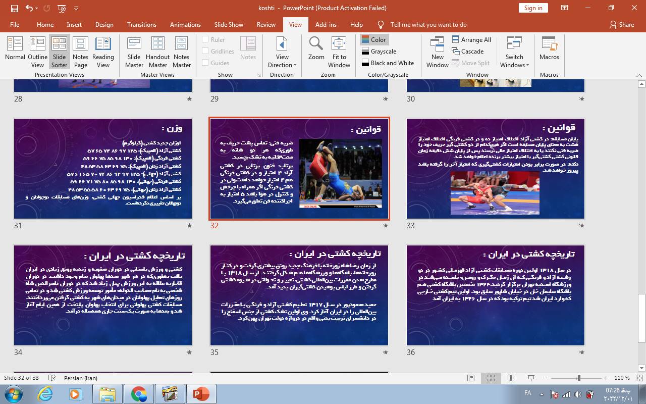Click the Sign in button
The height and width of the screenshot is (404, 646).
pos(533,8)
